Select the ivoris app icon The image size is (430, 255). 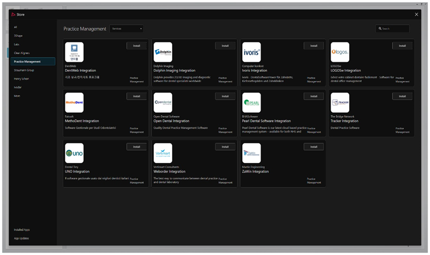click(x=251, y=52)
